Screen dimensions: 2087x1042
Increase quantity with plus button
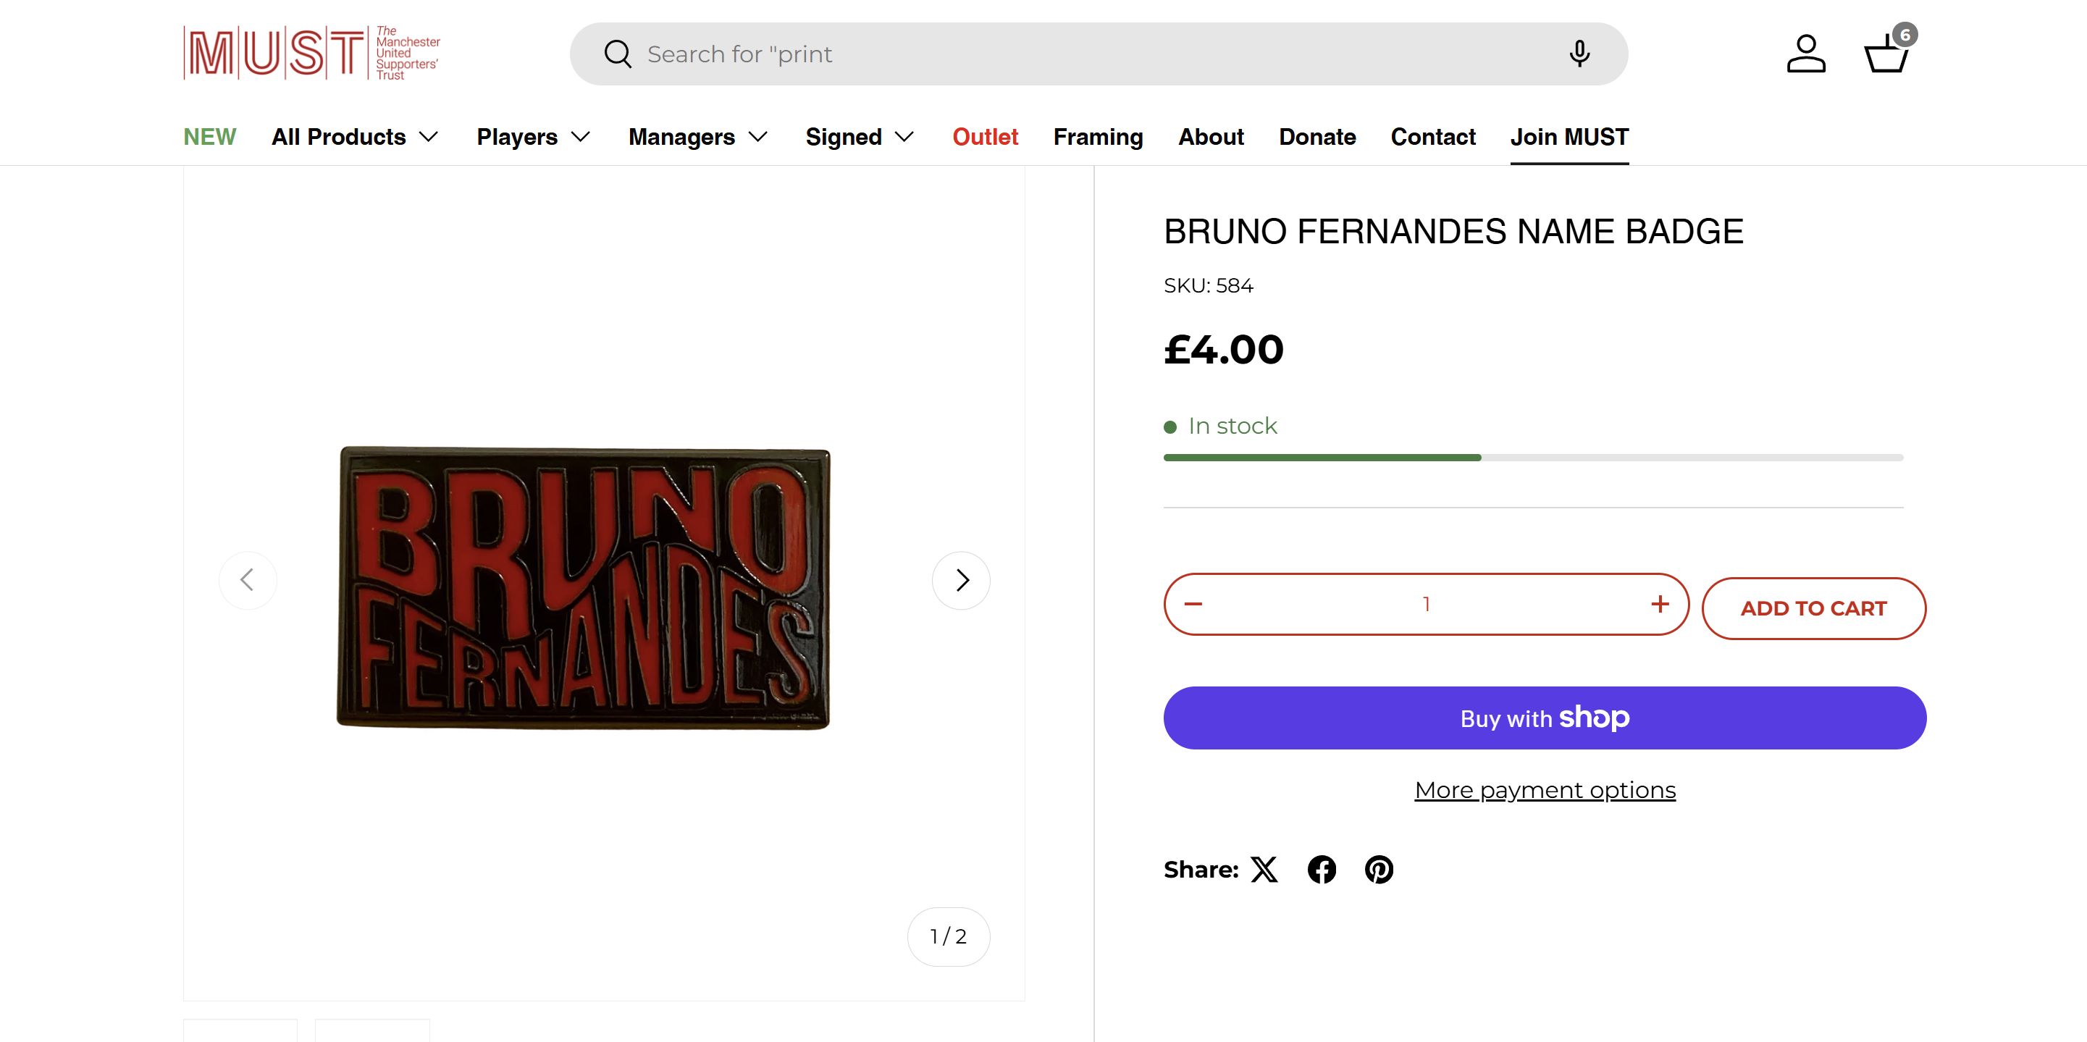[1660, 605]
